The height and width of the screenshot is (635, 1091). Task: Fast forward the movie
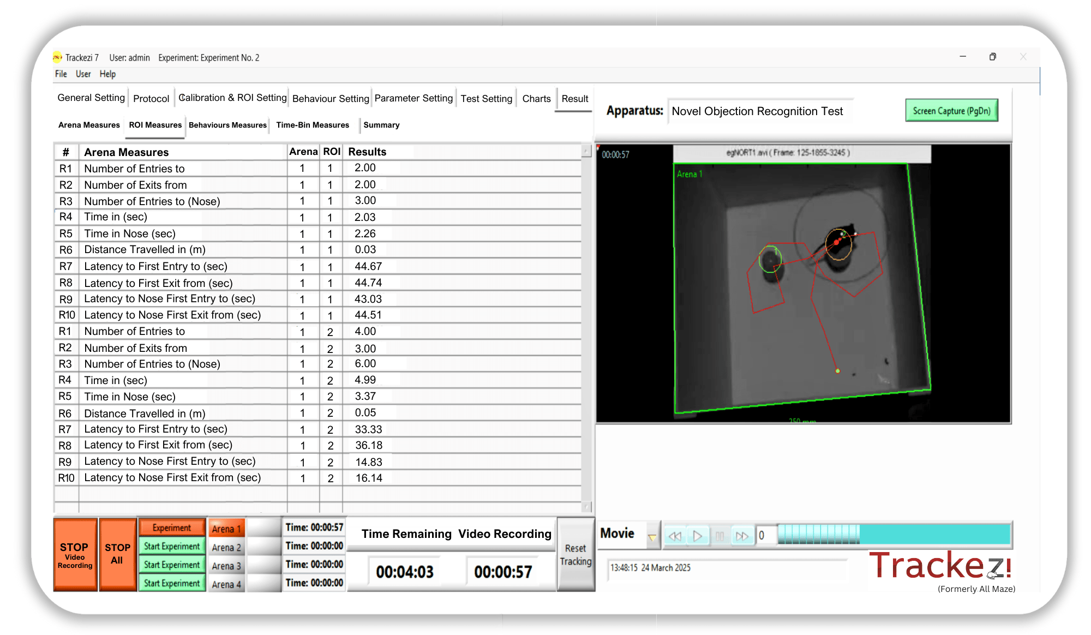coord(742,536)
